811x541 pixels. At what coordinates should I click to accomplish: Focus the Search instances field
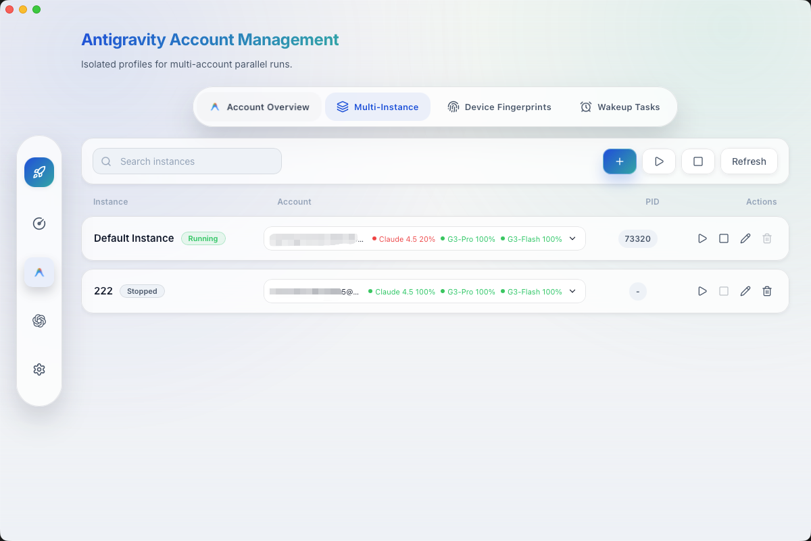(x=187, y=161)
